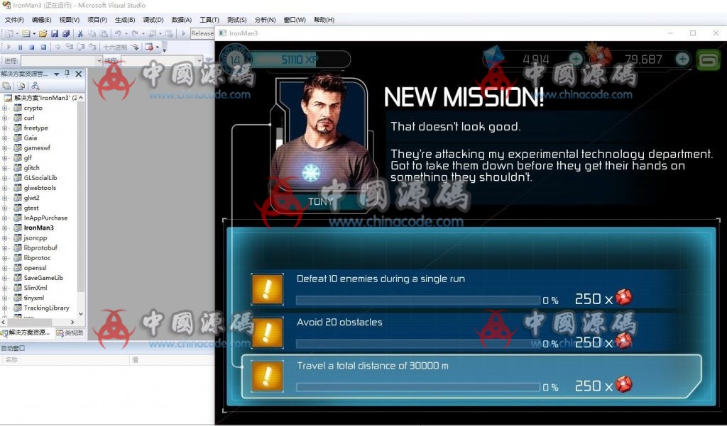Click the Open File folder icon

(43, 33)
